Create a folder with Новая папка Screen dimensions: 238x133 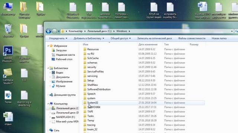point(219,38)
